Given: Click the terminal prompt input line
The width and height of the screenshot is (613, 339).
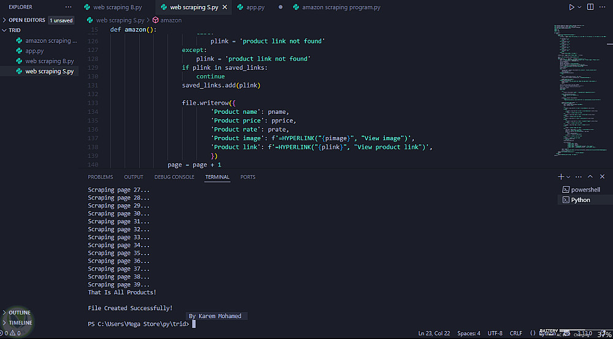Looking at the screenshot, I should (x=142, y=324).
